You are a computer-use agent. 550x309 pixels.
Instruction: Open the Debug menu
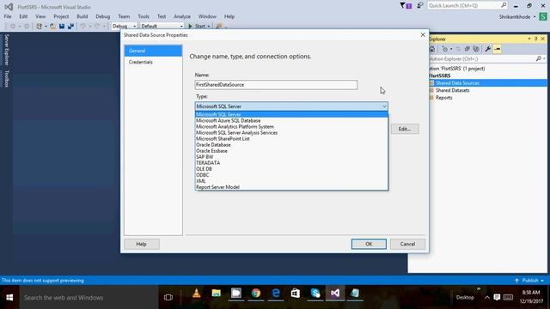[103, 16]
